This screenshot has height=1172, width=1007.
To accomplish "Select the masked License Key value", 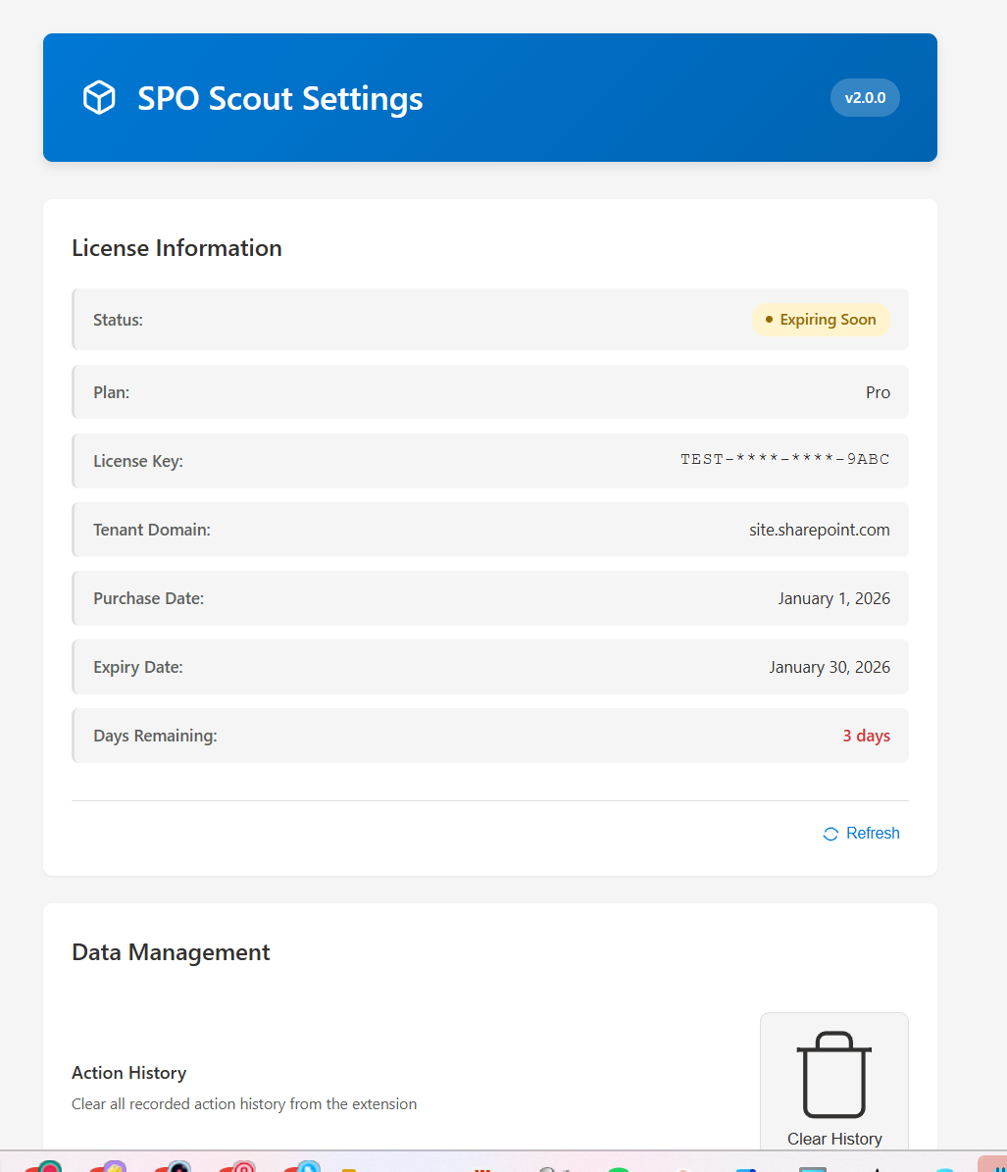I will (784, 459).
